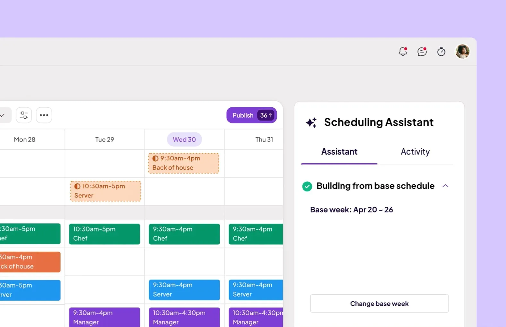Open the schedule filter settings icon
506x327 pixels.
[24, 115]
